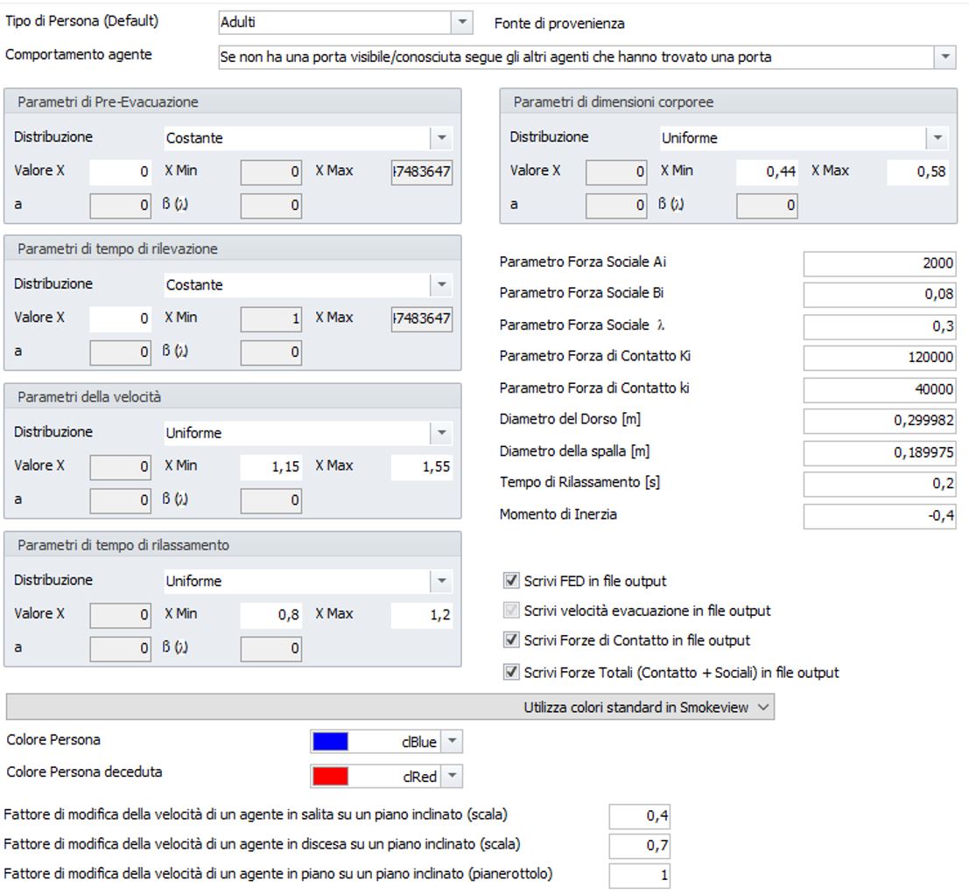Click the velocity X Max field showing 1,55
Image resolution: width=969 pixels, height=894 pixels.
422,467
